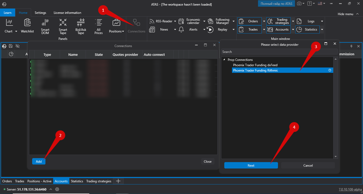363x194 pixels.
Task: Open the Following Manager
Action: [219, 21]
